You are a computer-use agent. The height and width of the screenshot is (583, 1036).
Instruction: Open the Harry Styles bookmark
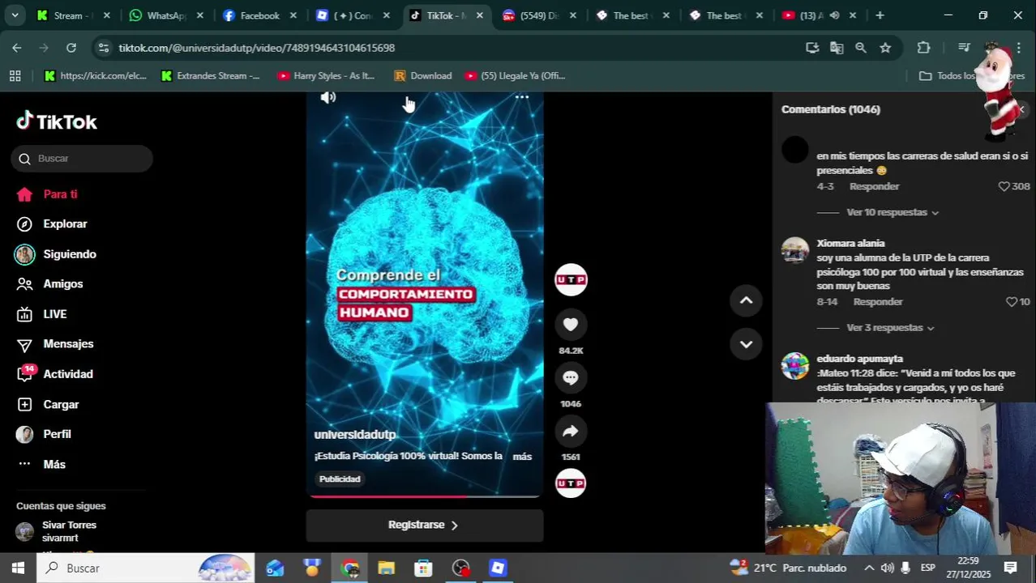(x=326, y=75)
